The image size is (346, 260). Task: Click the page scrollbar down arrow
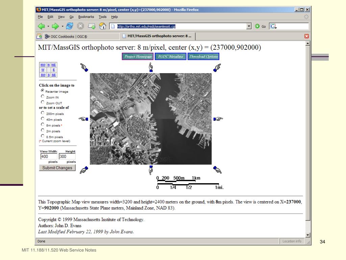point(307,235)
